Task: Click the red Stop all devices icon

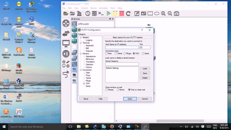Action: (121, 14)
